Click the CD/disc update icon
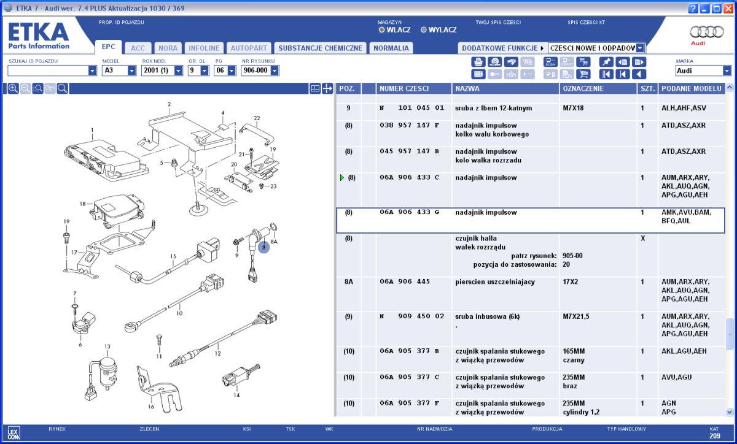737x444 pixels. [495, 62]
